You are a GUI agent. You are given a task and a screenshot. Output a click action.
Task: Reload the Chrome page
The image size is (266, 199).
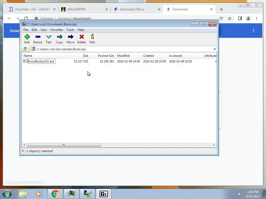tap(26, 18)
